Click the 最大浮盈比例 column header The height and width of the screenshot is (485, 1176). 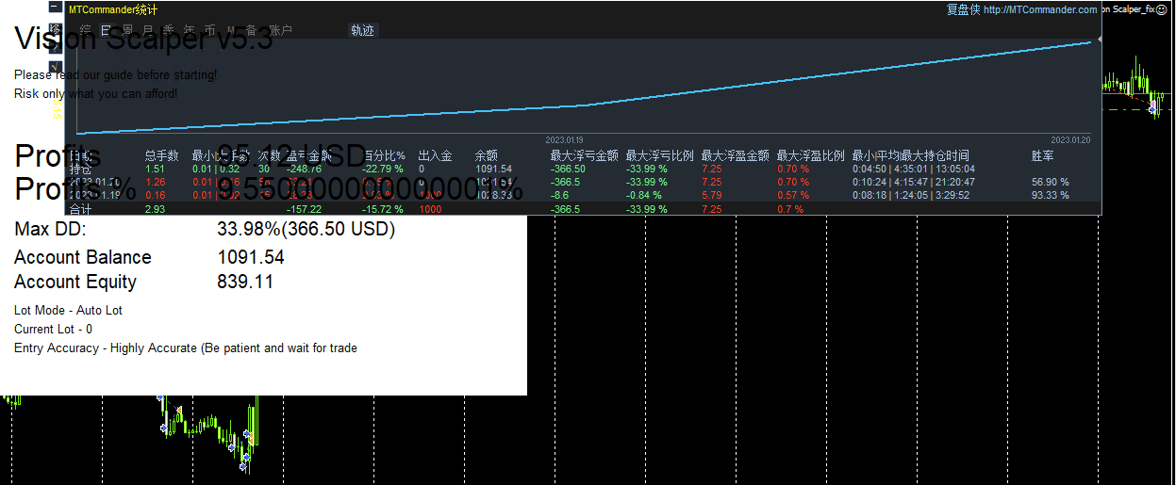pos(810,155)
